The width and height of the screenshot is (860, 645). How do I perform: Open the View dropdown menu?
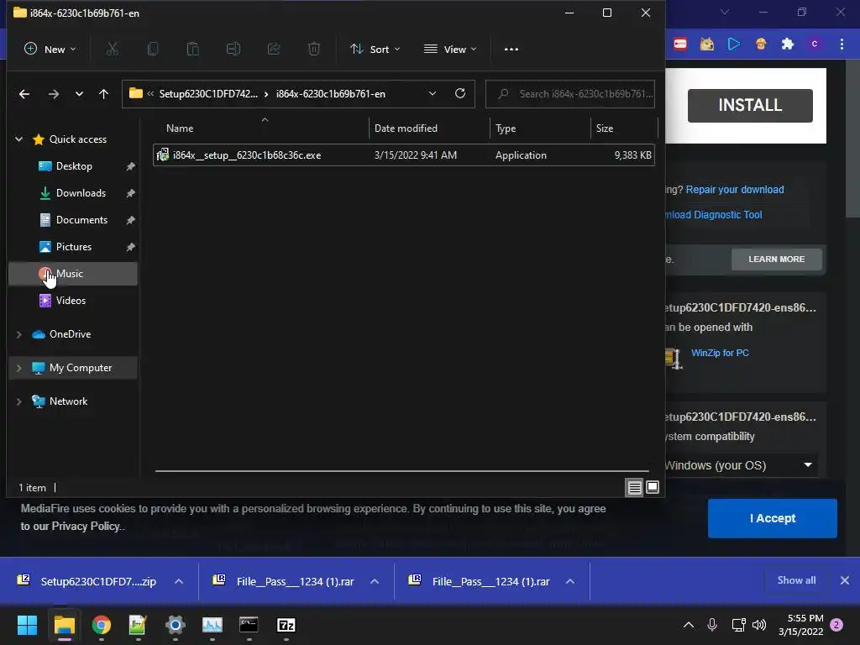point(450,50)
